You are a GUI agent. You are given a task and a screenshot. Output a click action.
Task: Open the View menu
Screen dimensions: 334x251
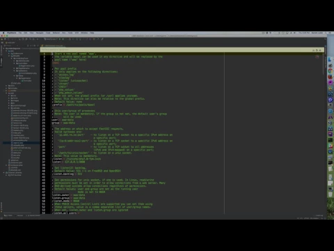click(x=31, y=33)
